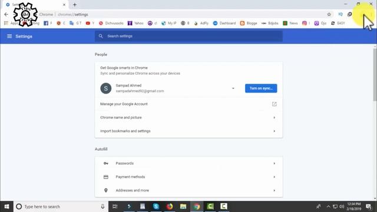Screen dimensions: 377x212
Task: Click the Chrome taskbar icon
Action: tap(197, 207)
